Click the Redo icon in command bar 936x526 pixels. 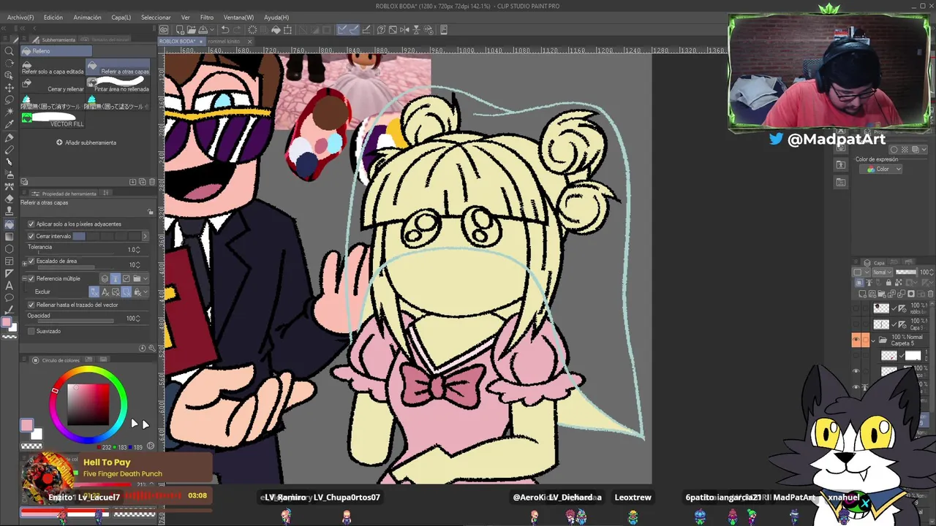coord(238,30)
